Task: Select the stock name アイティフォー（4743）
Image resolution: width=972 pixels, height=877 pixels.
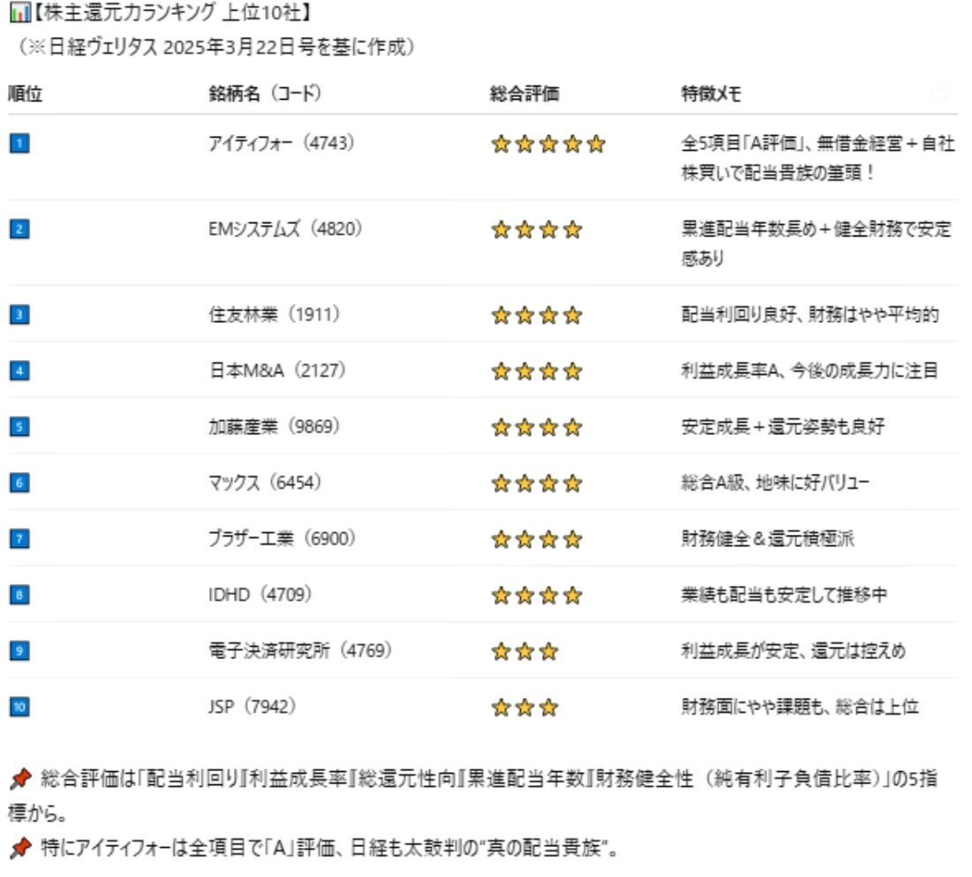Action: (282, 143)
